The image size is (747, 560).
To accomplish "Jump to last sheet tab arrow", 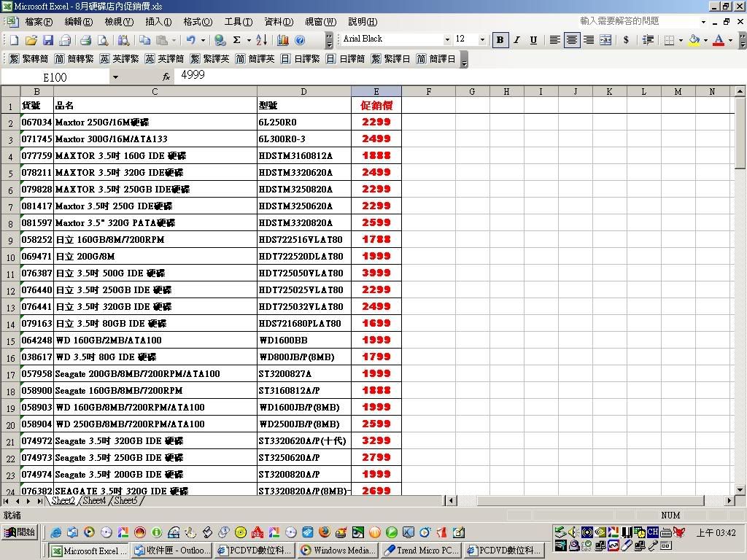I will [x=39, y=501].
